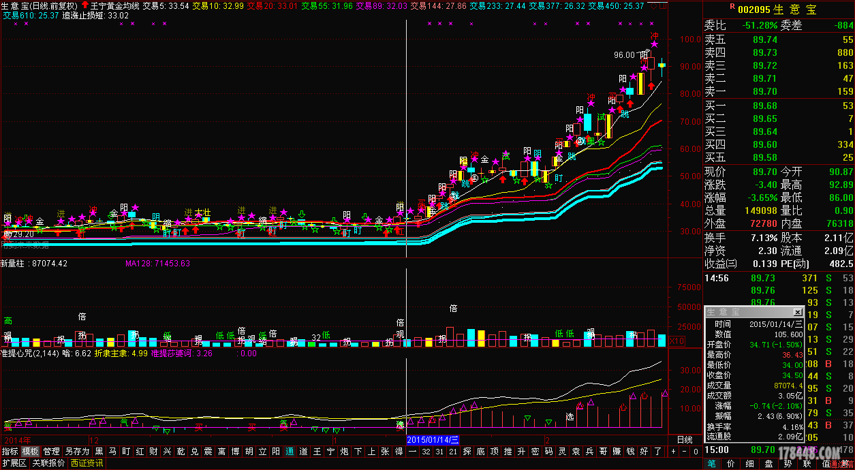Viewport: 855px width, 470px height.
Task: Click the 21 template button
Action: [x=454, y=451]
